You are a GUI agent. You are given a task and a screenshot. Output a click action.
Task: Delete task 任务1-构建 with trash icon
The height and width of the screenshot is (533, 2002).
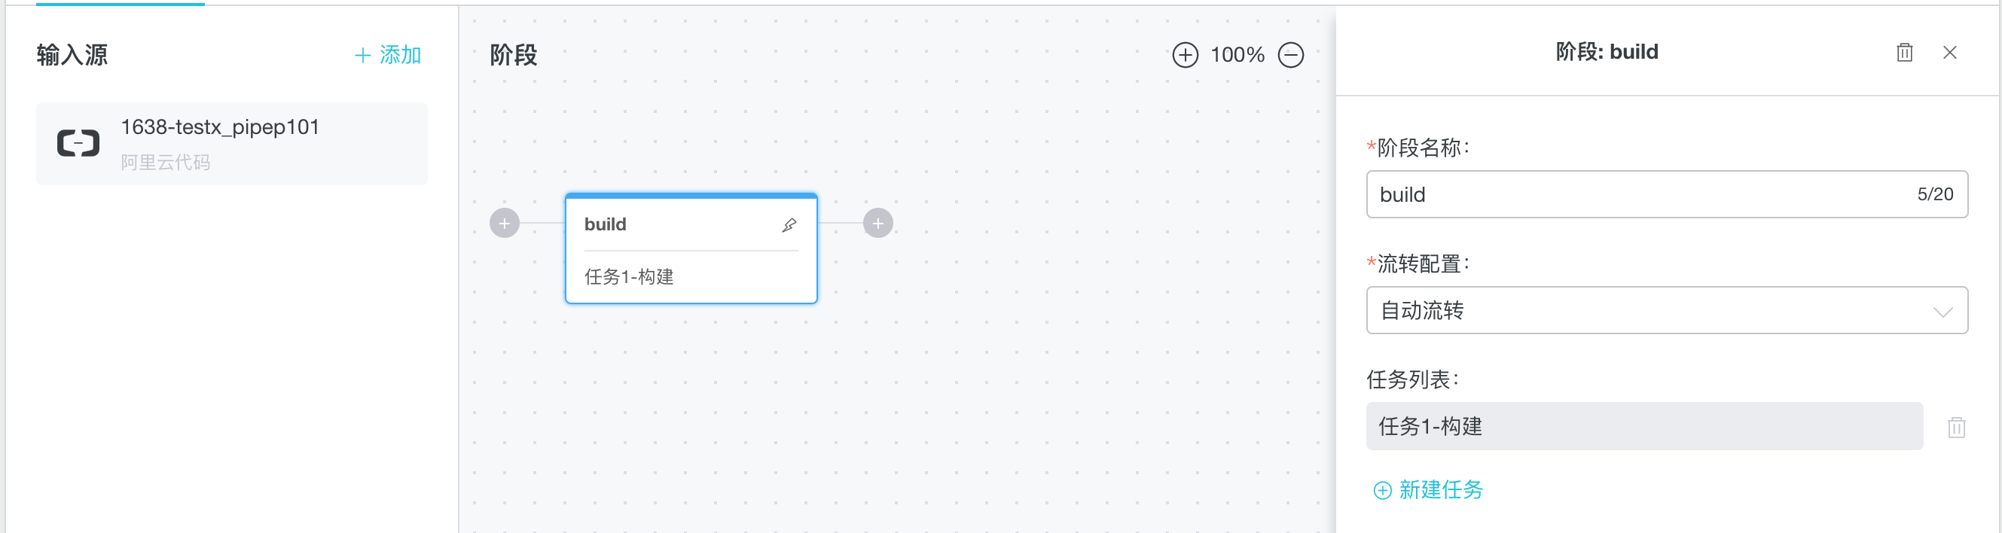click(x=1956, y=428)
